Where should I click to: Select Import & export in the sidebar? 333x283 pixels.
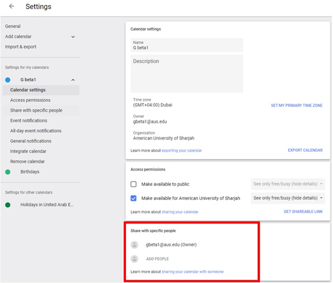click(21, 47)
